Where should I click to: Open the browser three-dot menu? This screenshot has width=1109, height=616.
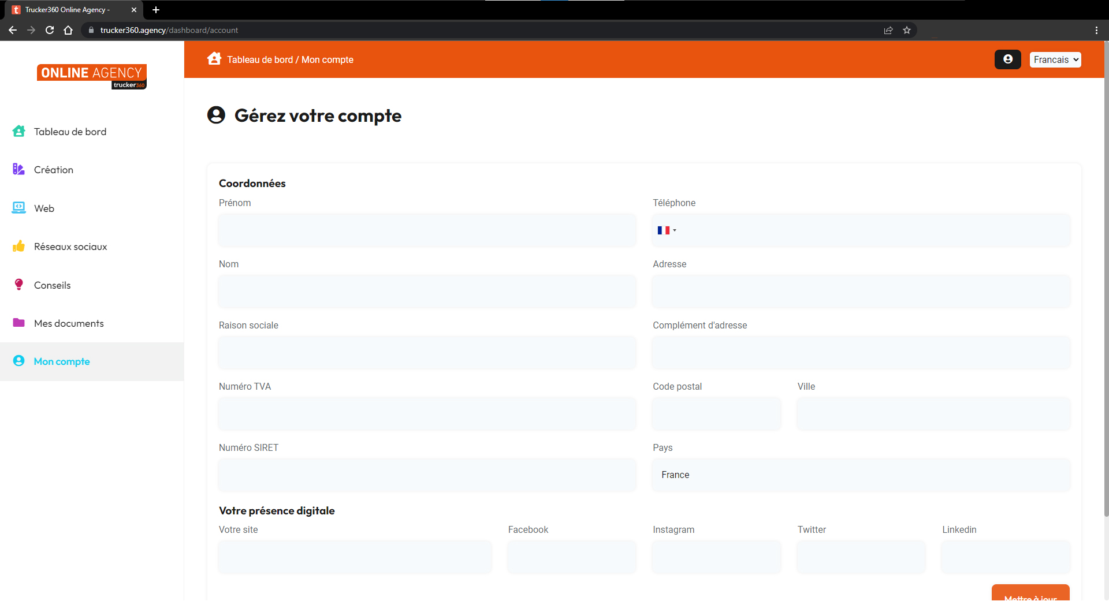(1096, 30)
